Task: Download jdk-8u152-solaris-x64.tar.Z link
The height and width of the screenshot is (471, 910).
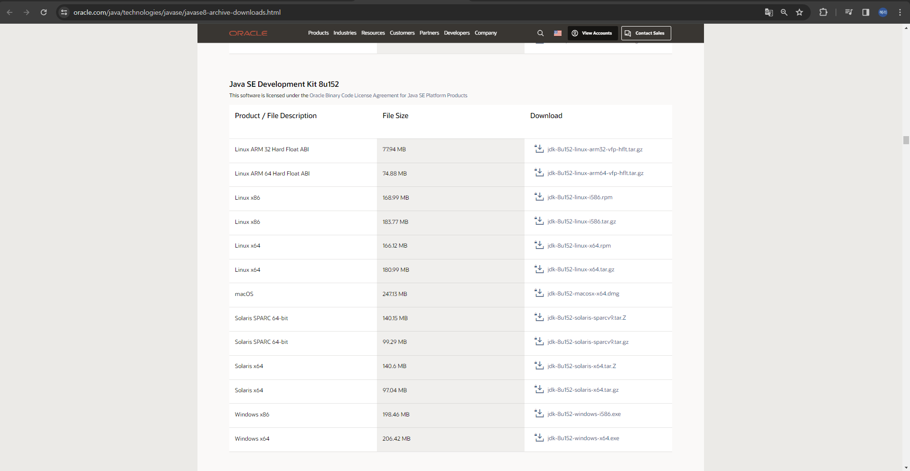Action: pos(582,366)
